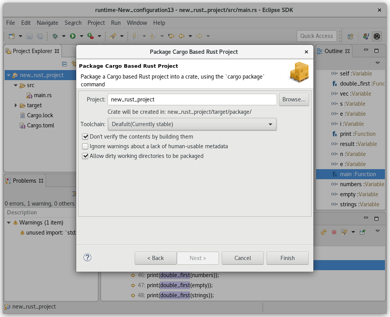
Task: Click the help question mark icon
Action: click(87, 257)
